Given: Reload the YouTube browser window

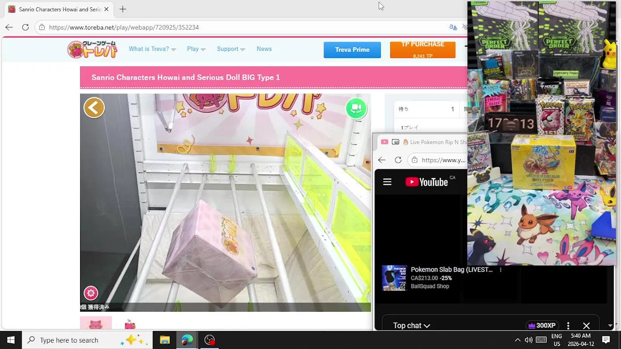Looking at the screenshot, I should 398,160.
